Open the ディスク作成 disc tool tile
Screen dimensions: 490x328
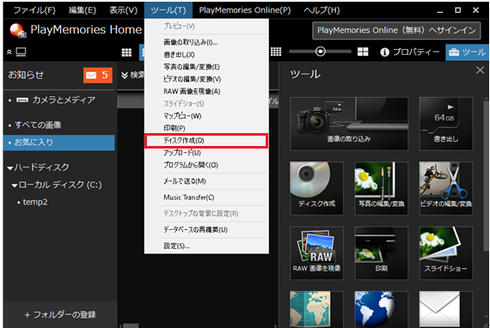316,188
